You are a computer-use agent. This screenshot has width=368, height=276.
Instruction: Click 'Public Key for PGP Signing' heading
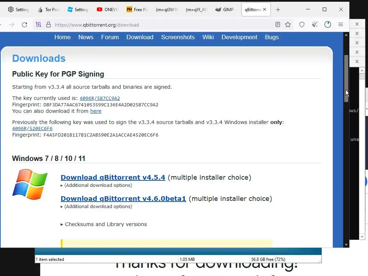pos(58,74)
